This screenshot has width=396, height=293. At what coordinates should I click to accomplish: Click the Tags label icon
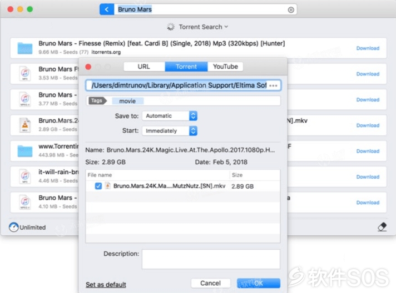(97, 101)
